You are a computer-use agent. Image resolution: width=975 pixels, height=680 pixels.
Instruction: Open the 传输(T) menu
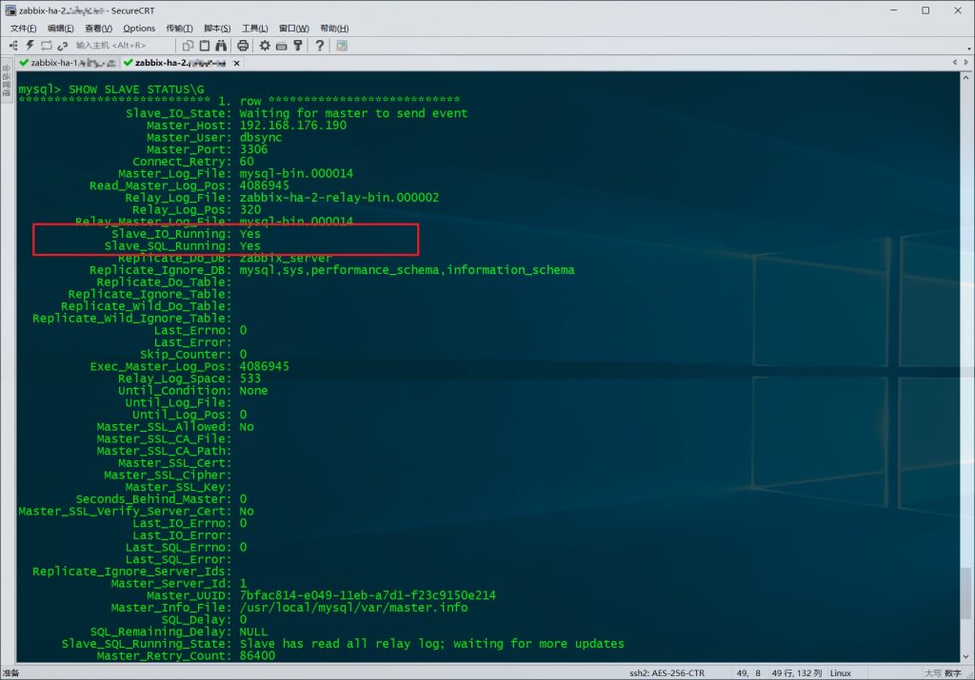click(179, 29)
